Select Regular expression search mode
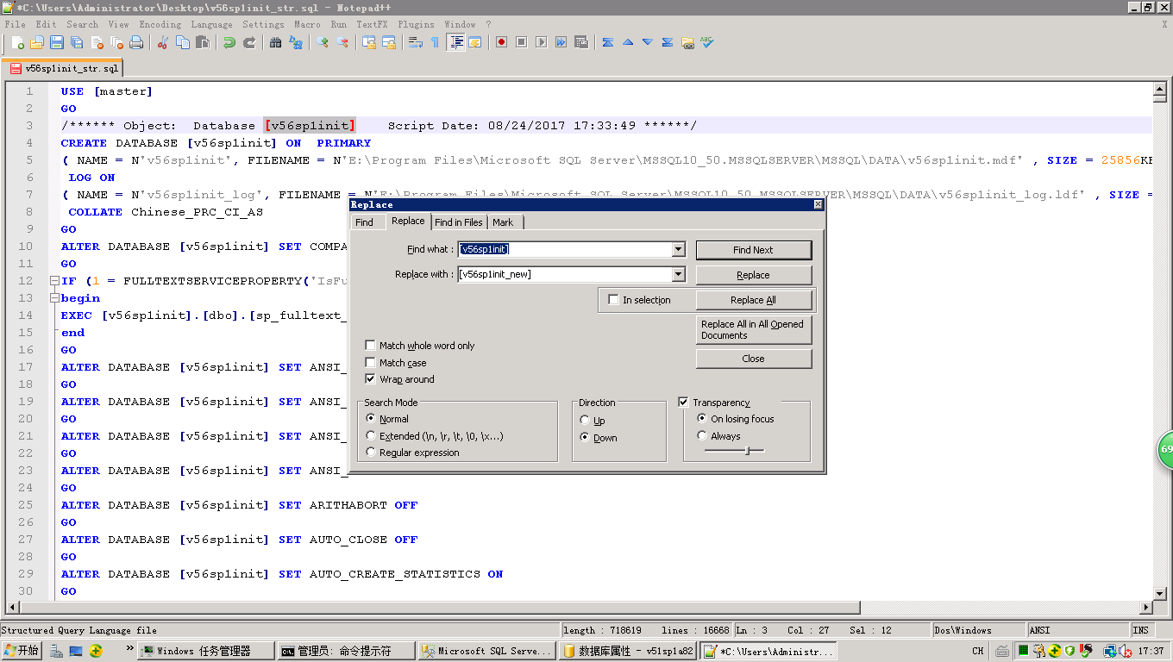1173x662 pixels. (371, 453)
